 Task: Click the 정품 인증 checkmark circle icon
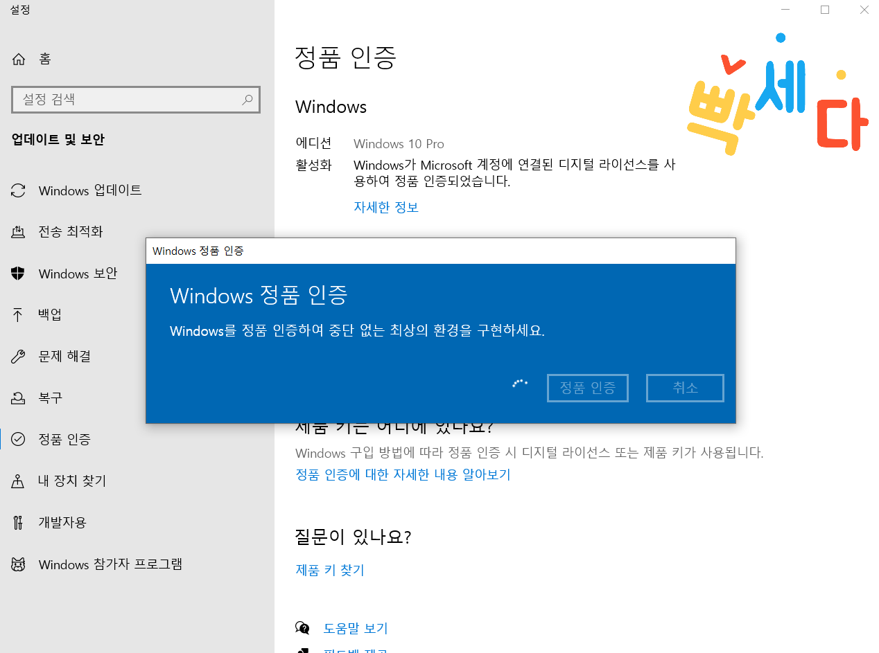click(19, 440)
